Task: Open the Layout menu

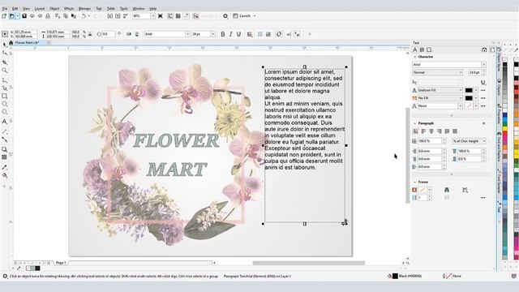Action: pyautogui.click(x=40, y=9)
